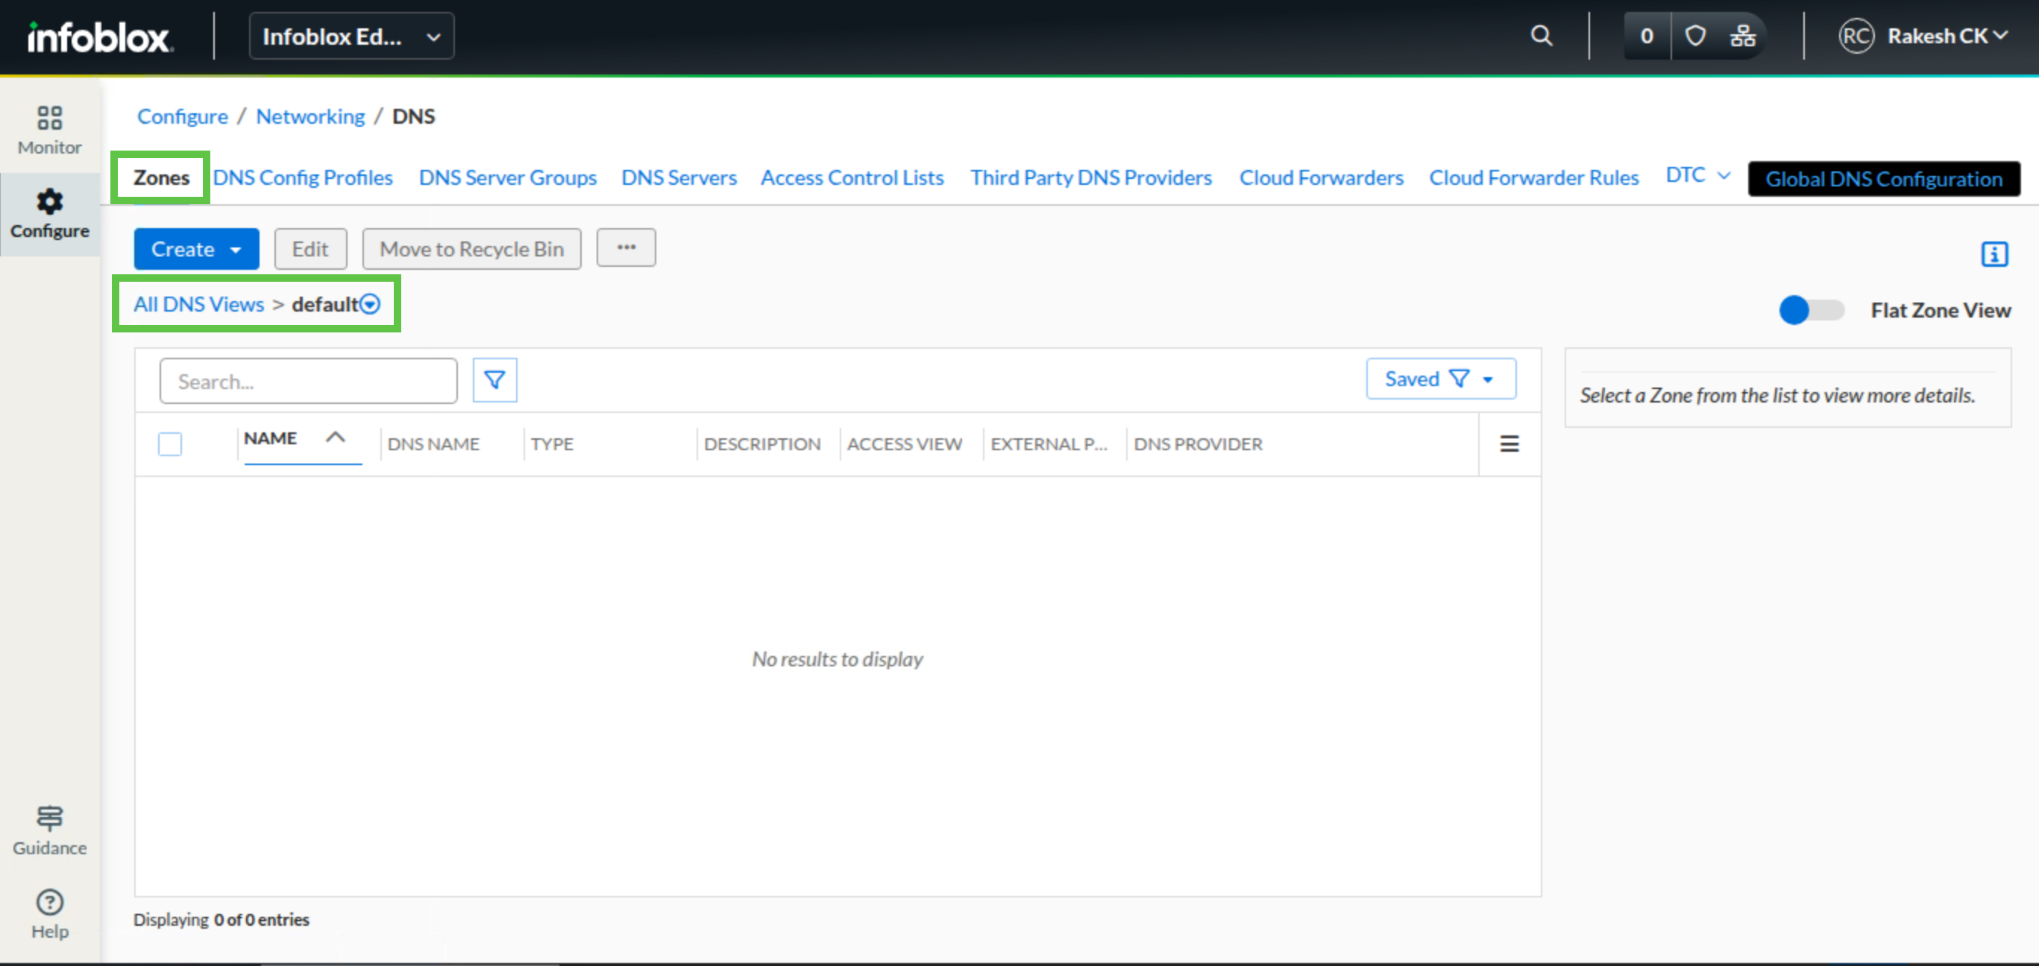Viewport: 2039px width, 966px height.
Task: Click the network topology icon in header
Action: coord(1742,36)
